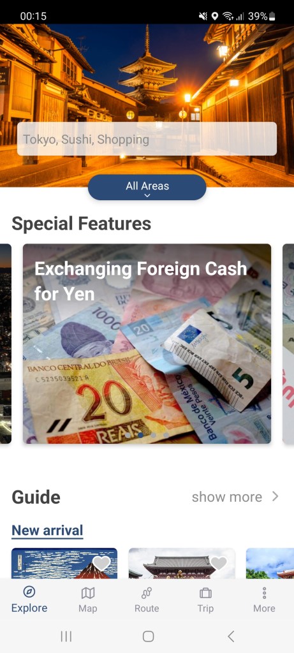Open the Route planner icon
The height and width of the screenshot is (653, 294).
coord(147,592)
